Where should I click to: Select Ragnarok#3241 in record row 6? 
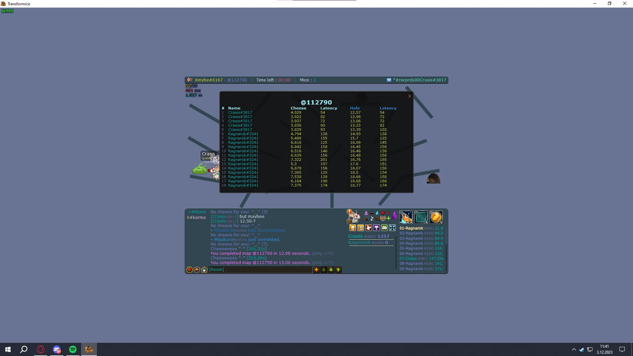coord(243,134)
